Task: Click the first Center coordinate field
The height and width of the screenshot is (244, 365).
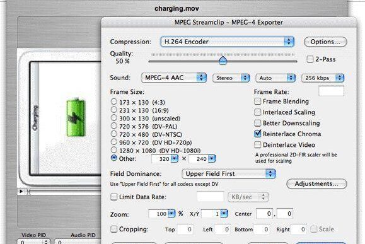Action: [264, 214]
